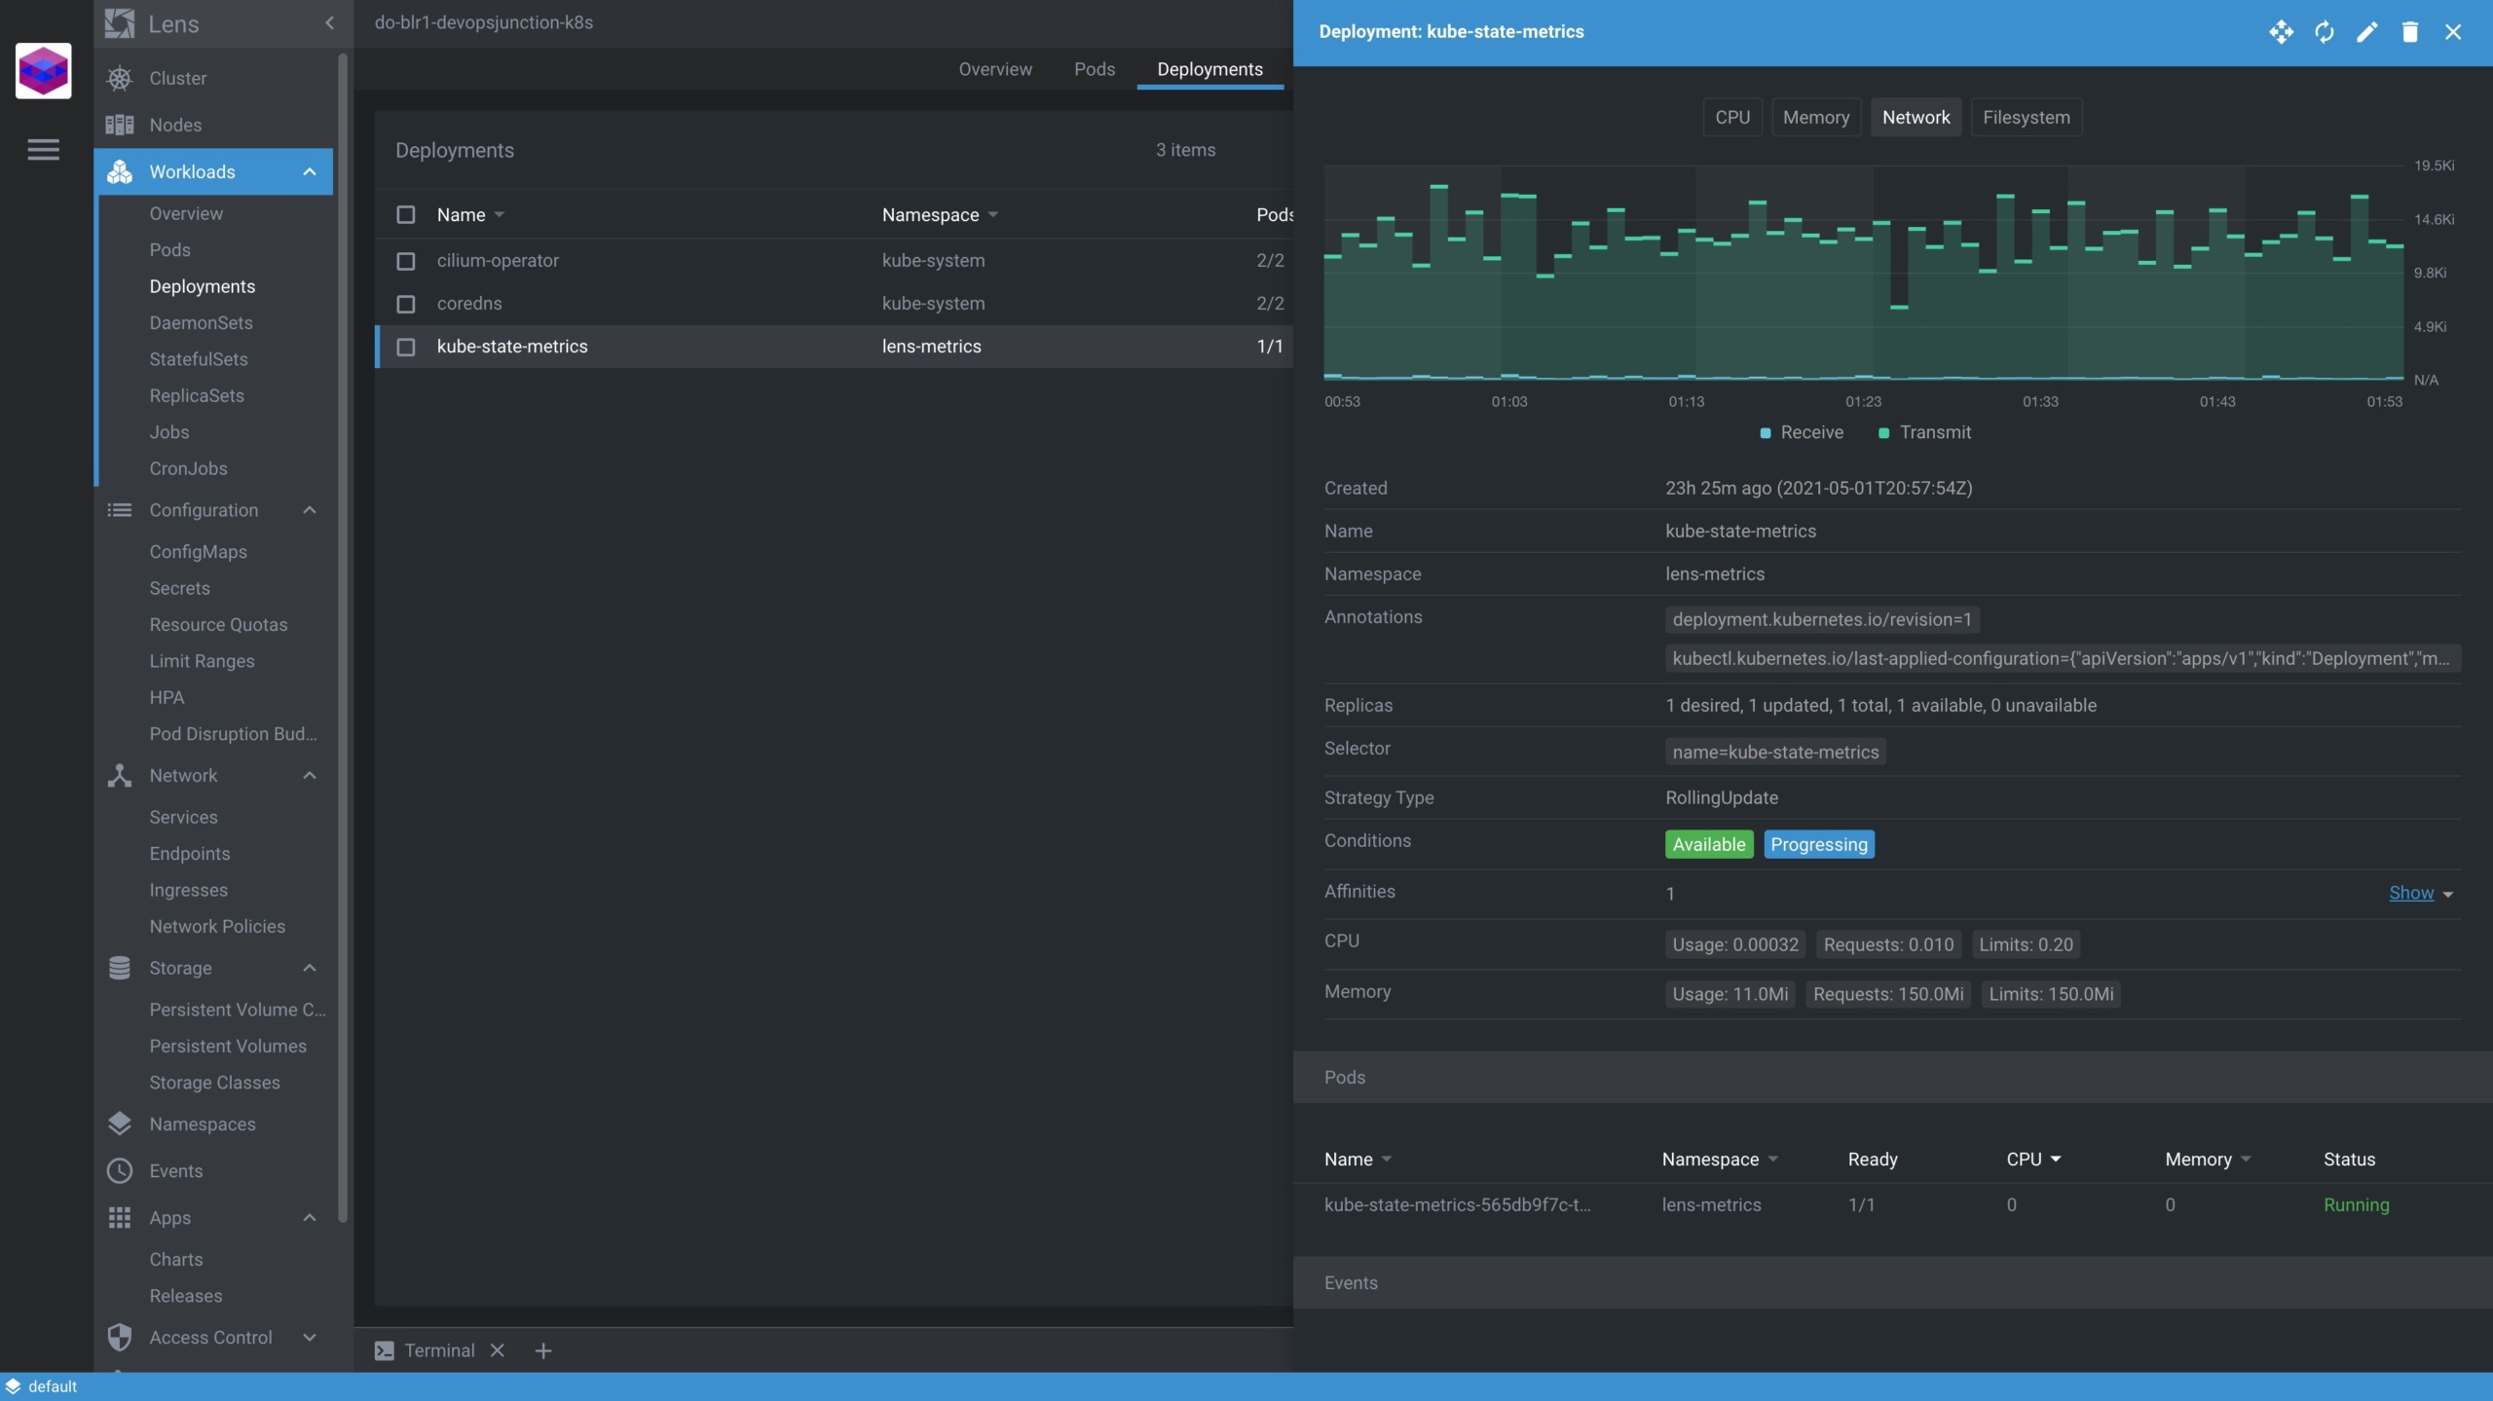Toggle the Receive legend series
Viewport: 2493px width, 1401px height.
click(x=1802, y=432)
